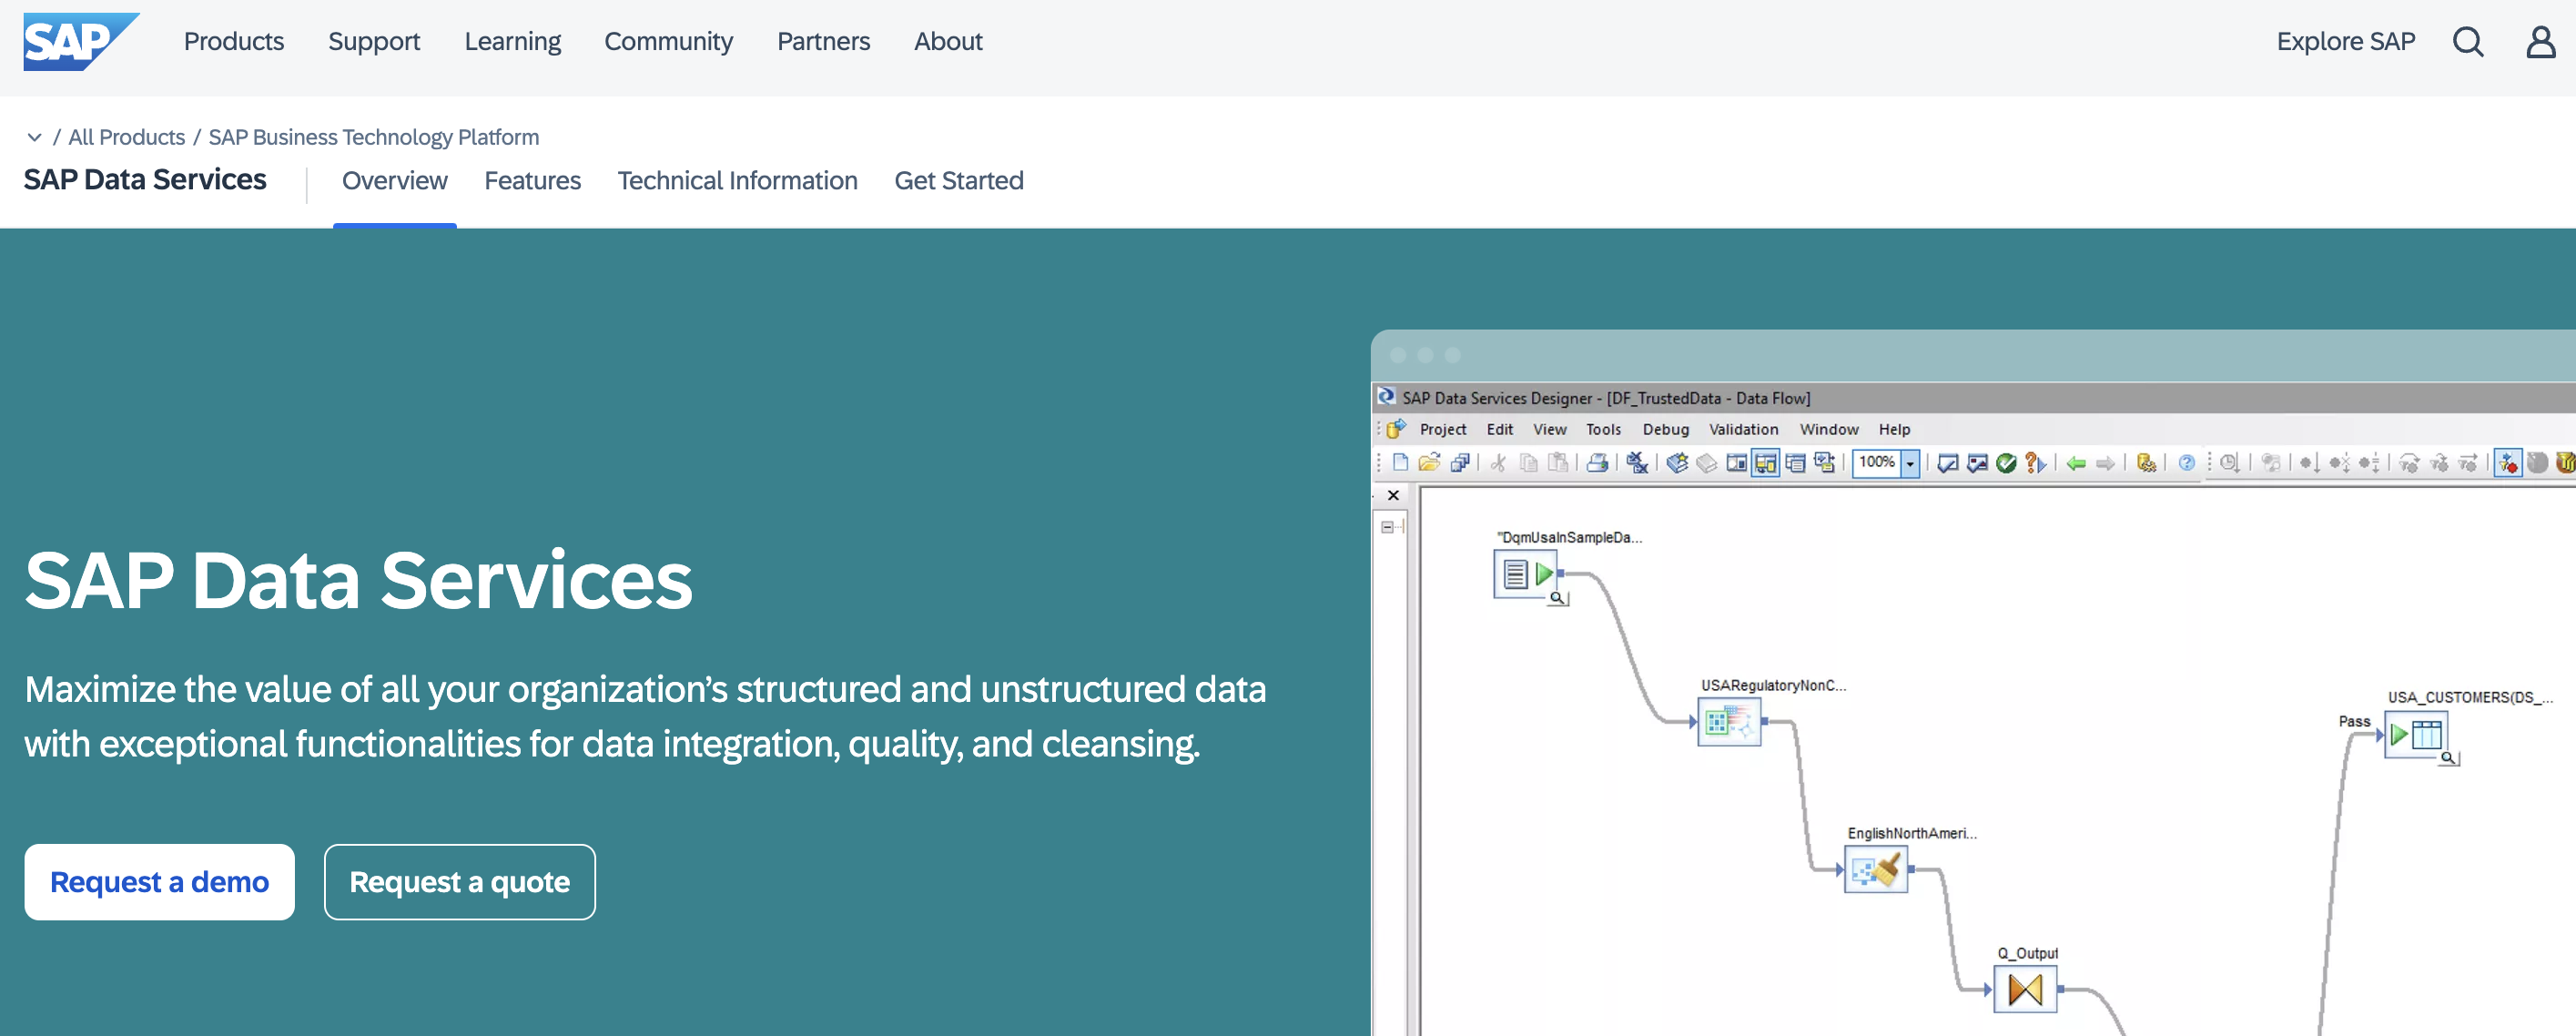Open the Window menu in Designer
Screen dimensions: 2576x1036
[1829, 429]
